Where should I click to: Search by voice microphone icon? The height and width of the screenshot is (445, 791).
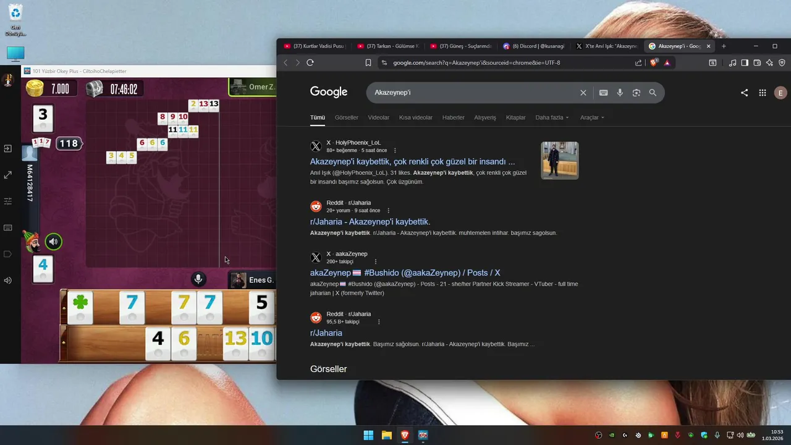(620, 93)
